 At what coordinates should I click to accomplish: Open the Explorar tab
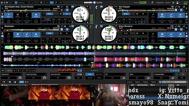138,82
